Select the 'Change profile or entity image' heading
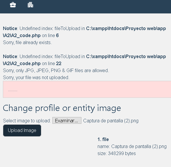The image size is (171, 167). click(x=62, y=108)
